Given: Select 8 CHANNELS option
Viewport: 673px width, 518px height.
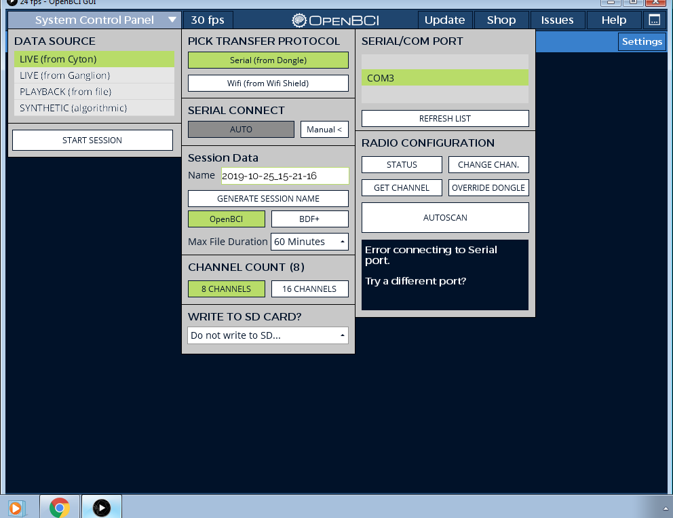Looking at the screenshot, I should tap(226, 289).
